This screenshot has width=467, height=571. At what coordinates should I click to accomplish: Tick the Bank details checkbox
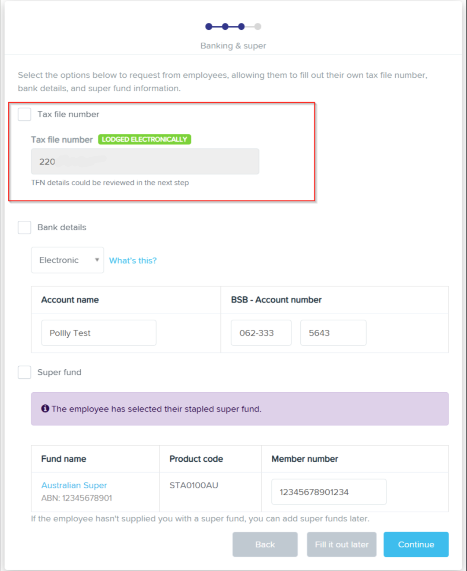pyautogui.click(x=25, y=227)
